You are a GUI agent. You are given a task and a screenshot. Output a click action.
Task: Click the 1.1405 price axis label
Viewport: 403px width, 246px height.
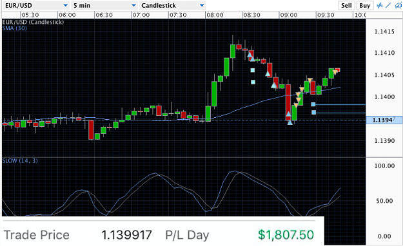[384, 75]
